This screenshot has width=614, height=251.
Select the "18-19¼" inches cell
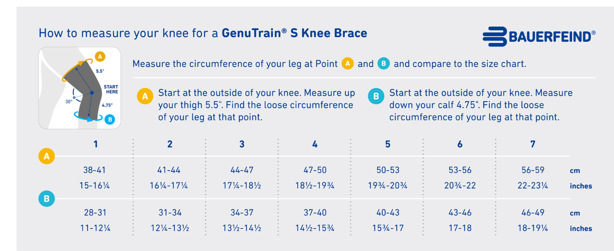[x=533, y=228]
